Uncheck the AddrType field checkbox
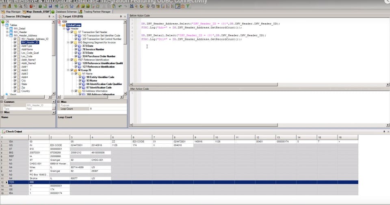Image resolution: width=390 pixels, height=205 pixels. [15, 46]
